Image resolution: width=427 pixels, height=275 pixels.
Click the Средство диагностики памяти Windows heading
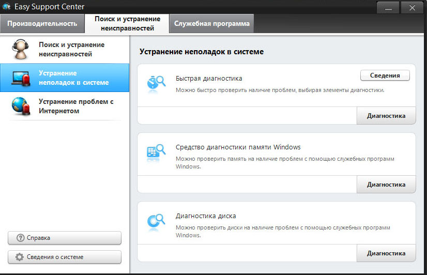[238, 147]
